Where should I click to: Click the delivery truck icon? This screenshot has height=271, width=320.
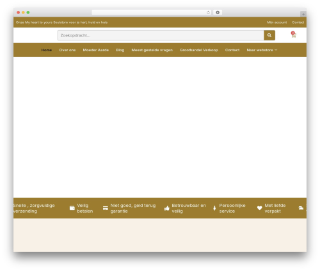(x=301, y=208)
